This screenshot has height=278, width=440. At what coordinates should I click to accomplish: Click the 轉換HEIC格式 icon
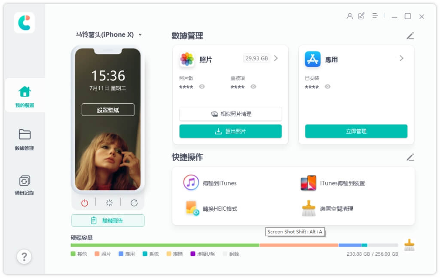pyautogui.click(x=192, y=208)
